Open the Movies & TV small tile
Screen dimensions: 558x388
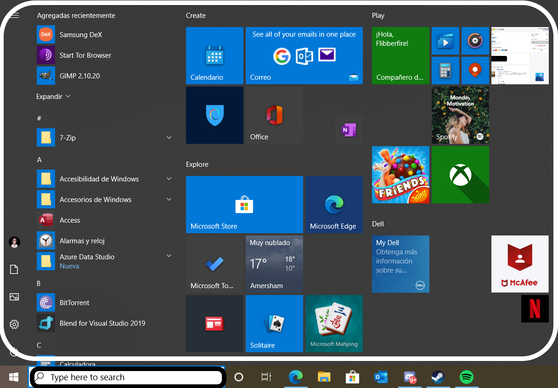(445, 41)
